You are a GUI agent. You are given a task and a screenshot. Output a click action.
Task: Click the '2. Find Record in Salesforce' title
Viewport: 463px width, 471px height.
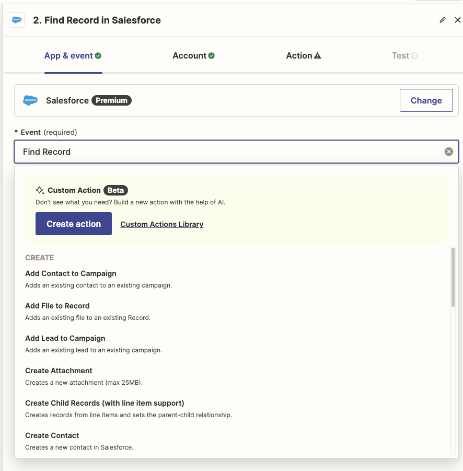pos(97,20)
